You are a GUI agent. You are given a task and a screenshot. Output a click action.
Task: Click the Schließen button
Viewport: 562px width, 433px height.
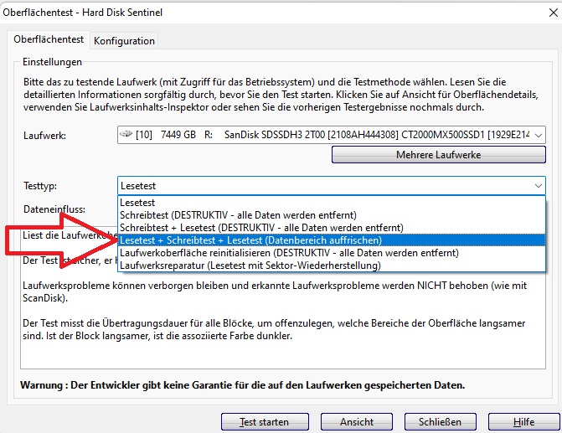click(x=441, y=422)
